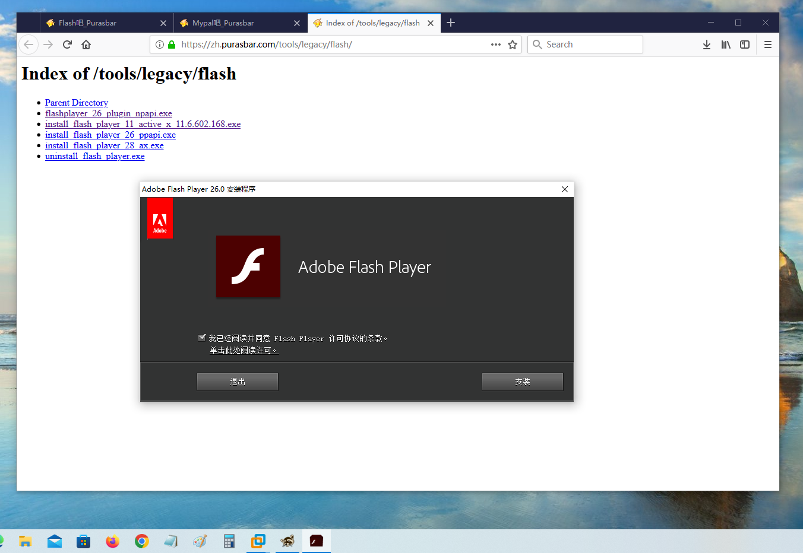Switch to Flash installer taskbar icon
Viewport: 803px width, 553px height.
pyautogui.click(x=317, y=541)
